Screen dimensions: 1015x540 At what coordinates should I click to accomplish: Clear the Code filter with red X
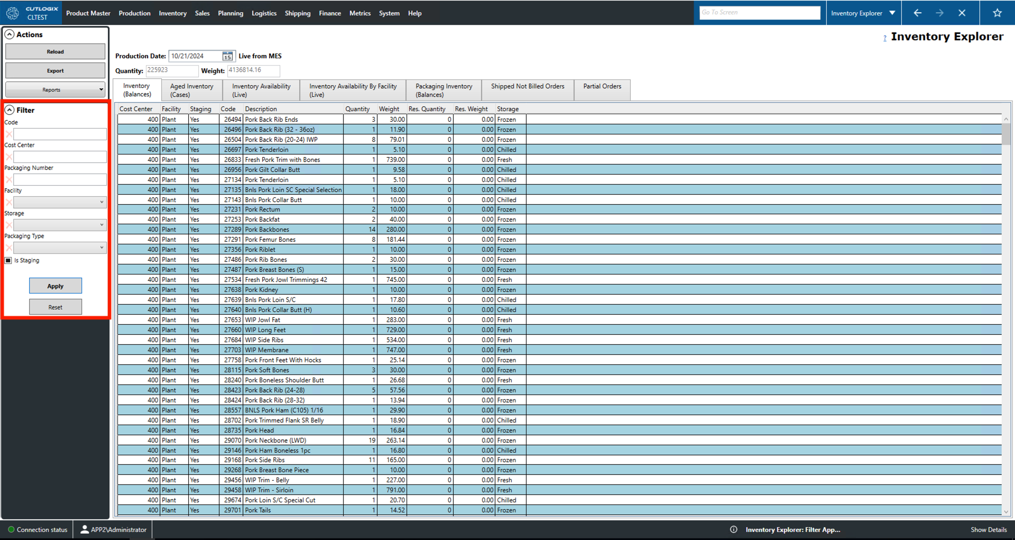tap(8, 134)
